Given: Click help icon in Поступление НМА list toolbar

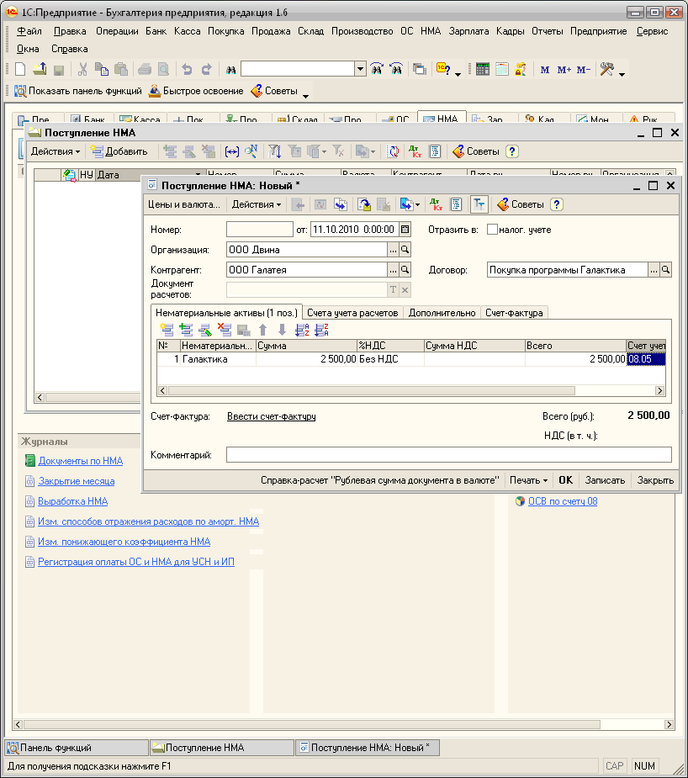Looking at the screenshot, I should point(512,151).
